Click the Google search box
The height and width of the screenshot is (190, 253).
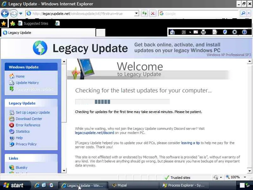point(199,14)
